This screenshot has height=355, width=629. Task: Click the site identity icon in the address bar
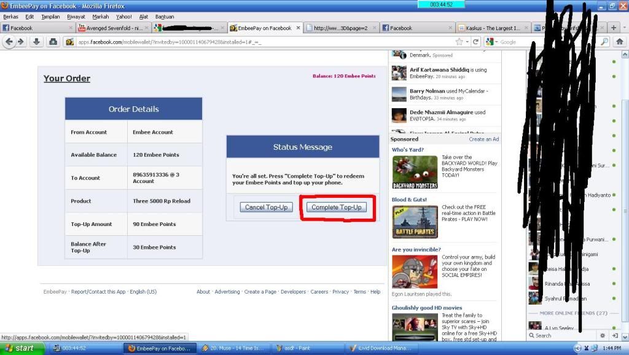coord(70,42)
